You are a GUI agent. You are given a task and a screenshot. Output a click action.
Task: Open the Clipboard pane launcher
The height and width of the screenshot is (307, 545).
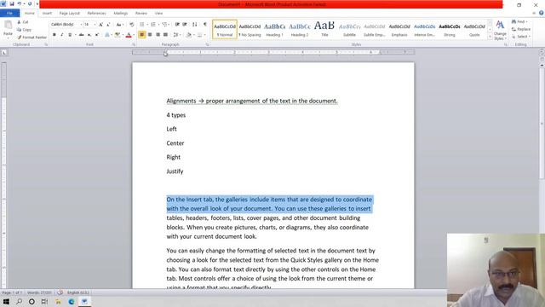(46, 44)
